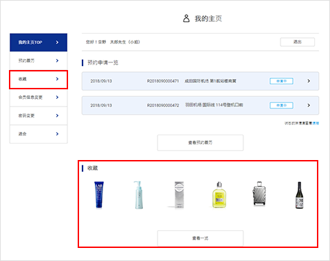Open the silver suitcase favorite product
This screenshot has height=261, width=330.
(259, 194)
